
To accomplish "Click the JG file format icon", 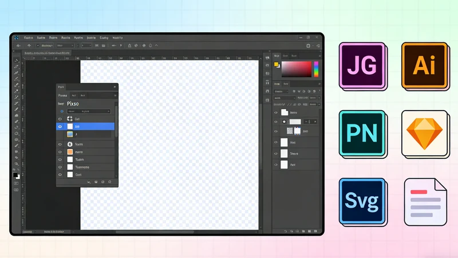I will tap(362, 65).
